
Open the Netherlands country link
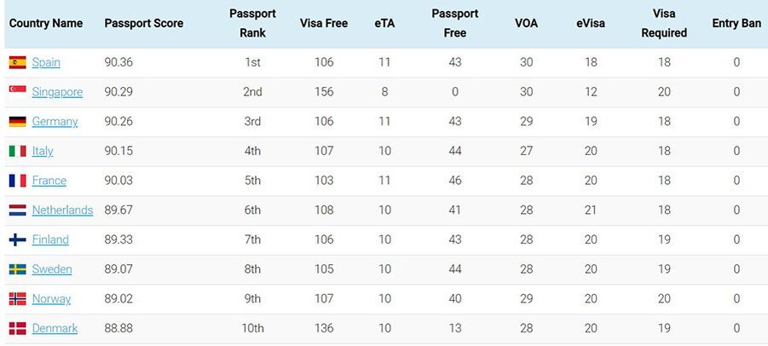[63, 210]
